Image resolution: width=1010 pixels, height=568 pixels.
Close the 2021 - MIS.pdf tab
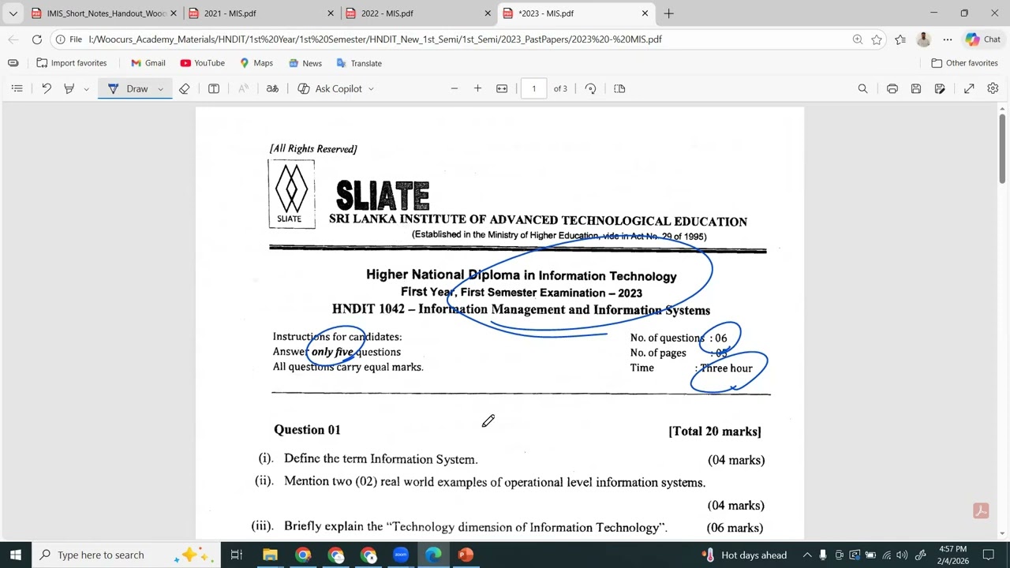click(x=331, y=13)
